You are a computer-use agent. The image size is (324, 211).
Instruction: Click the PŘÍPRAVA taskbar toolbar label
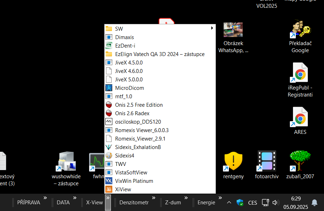click(x=29, y=203)
